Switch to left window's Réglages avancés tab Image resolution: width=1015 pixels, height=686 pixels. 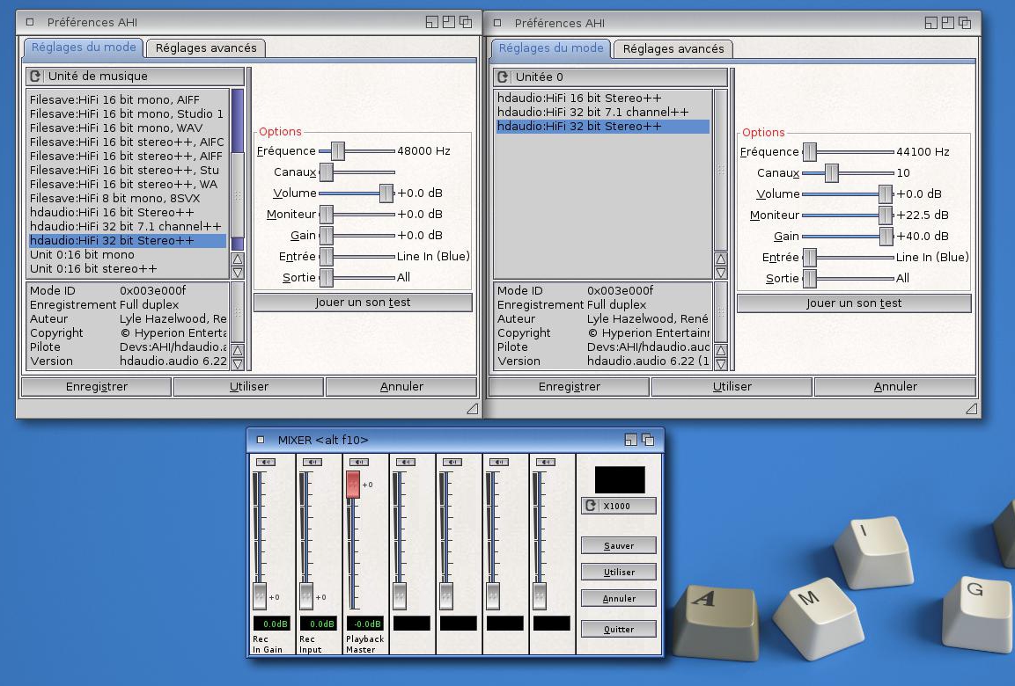(206, 48)
